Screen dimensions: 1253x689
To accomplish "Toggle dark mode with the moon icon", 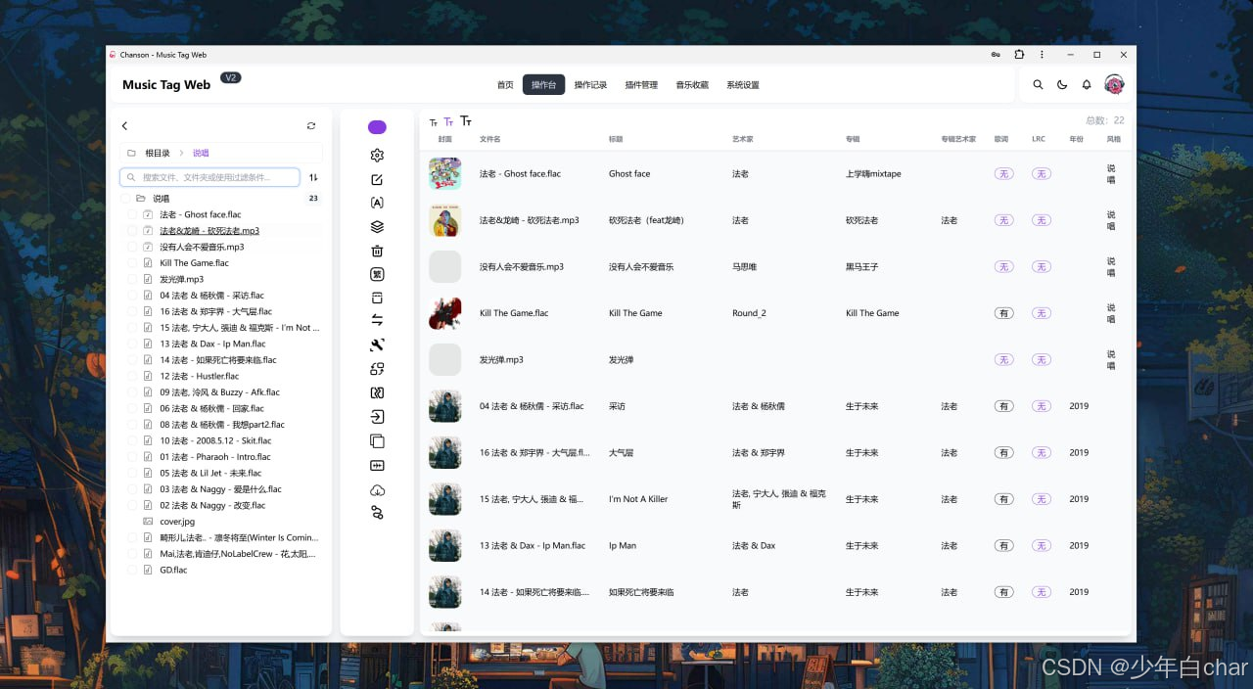I will tap(1062, 85).
